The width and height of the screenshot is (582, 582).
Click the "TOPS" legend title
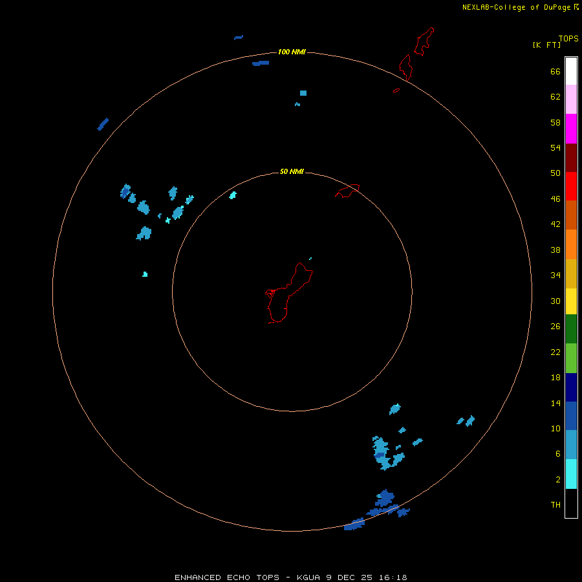(568, 38)
